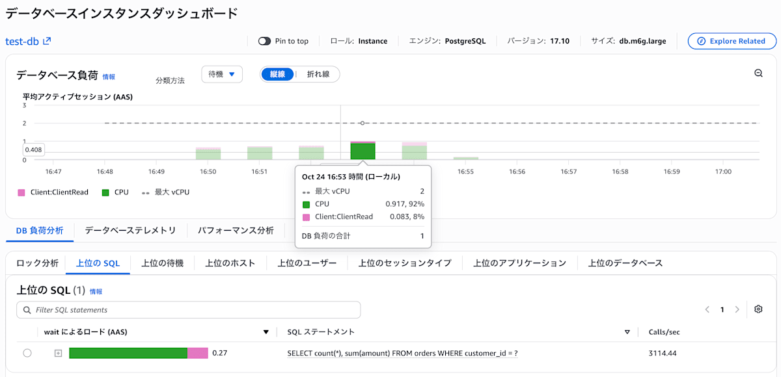Open the 待機 grouping dropdown
The height and width of the screenshot is (377, 781).
click(222, 74)
